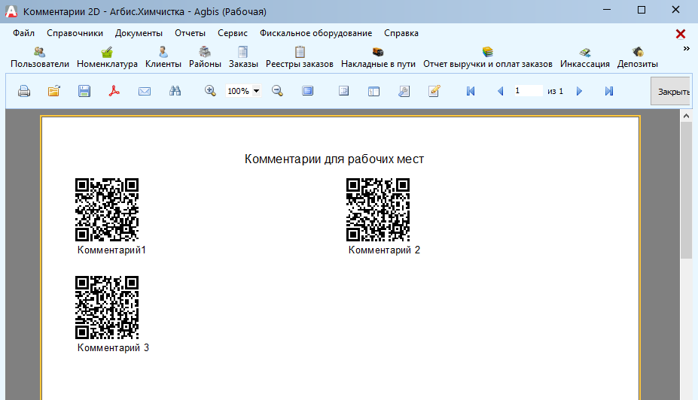Viewport: 698px width, 400px height.
Task: Click the Комментарий 3 QR code
Action: coord(107,308)
